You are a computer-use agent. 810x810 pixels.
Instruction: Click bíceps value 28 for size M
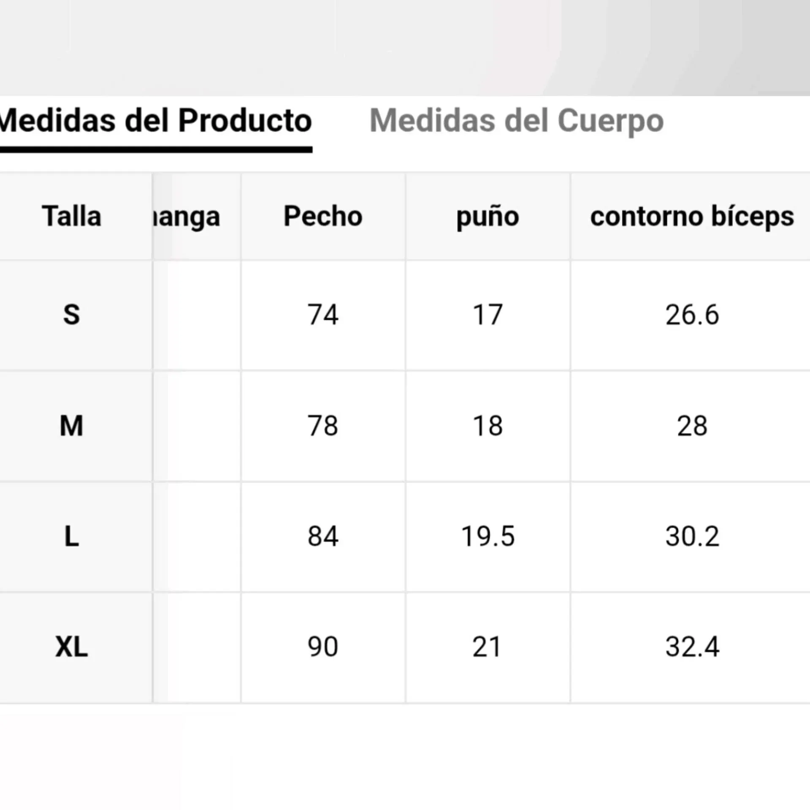[692, 425]
